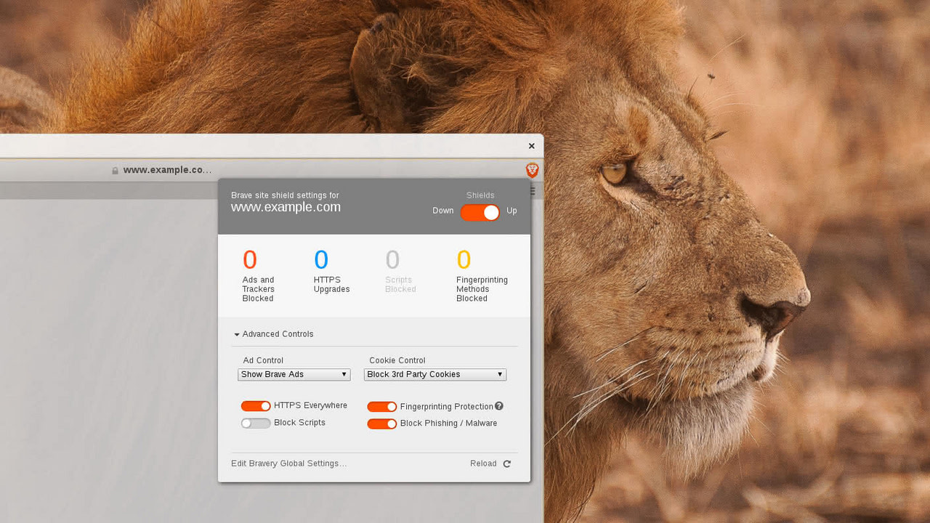Open the browser hamburger menu icon
The width and height of the screenshot is (930, 523).
click(x=533, y=190)
